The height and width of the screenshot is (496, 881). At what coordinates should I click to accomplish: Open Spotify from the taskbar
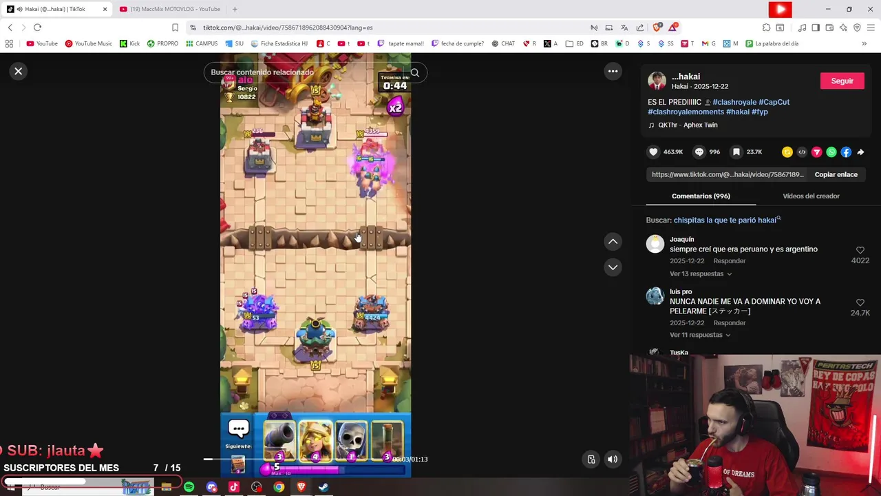coord(189,487)
